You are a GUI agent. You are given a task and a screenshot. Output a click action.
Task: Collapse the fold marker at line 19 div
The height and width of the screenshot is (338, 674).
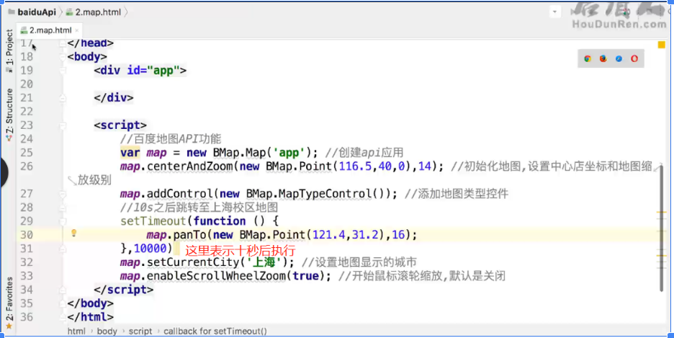click(x=63, y=71)
